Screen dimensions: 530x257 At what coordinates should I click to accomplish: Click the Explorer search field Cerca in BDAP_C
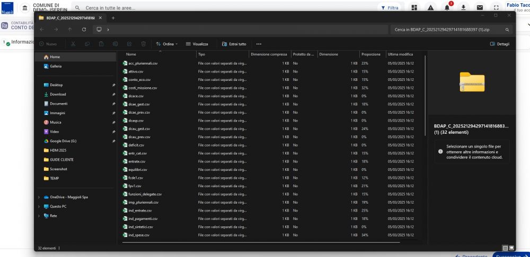pyautogui.click(x=451, y=30)
